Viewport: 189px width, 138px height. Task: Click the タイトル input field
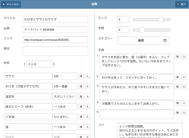(x=55, y=19)
